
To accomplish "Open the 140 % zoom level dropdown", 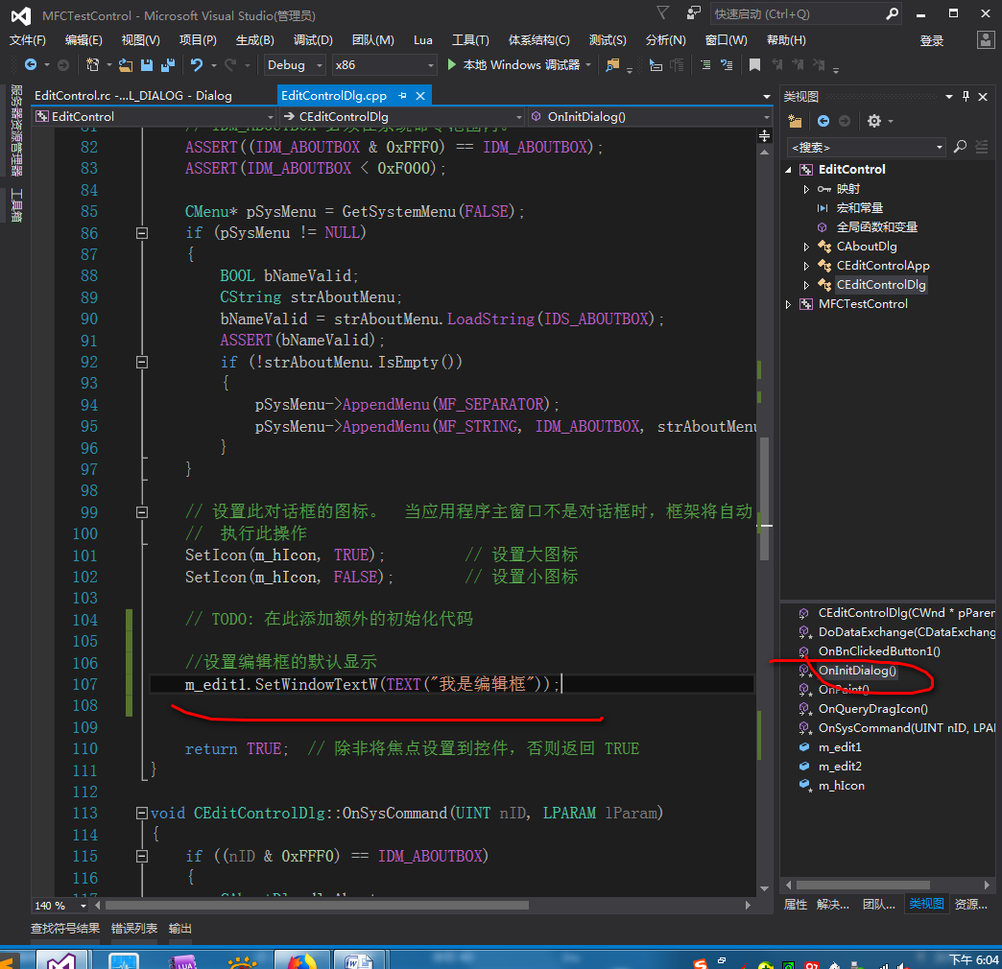I will point(60,906).
